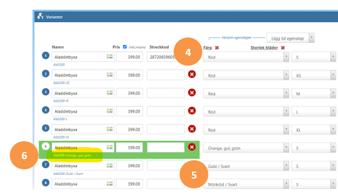Click the Pris column header

116,47
